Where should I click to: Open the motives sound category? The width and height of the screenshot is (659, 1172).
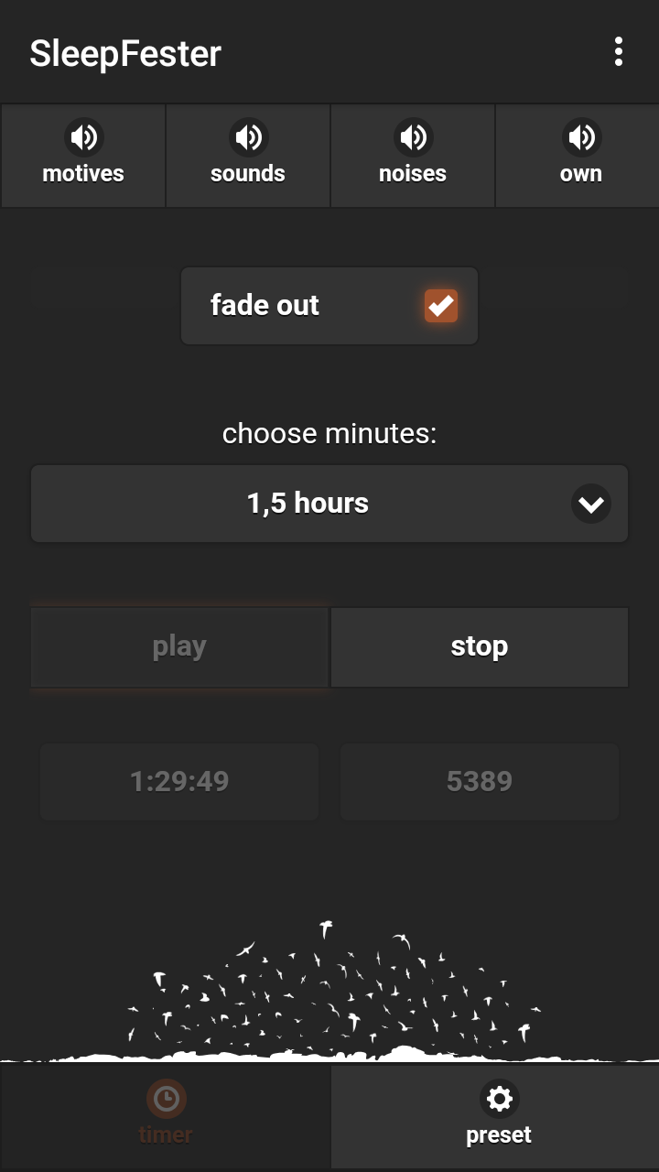pyautogui.click(x=83, y=173)
